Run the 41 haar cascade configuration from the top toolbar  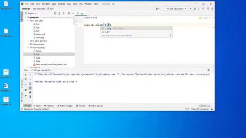tap(191, 9)
